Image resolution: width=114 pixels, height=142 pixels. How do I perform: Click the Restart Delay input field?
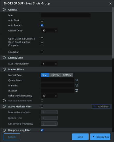pyautogui.click(x=49, y=30)
